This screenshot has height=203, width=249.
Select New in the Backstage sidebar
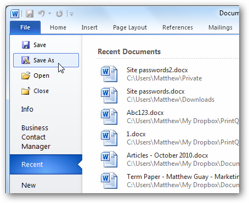point(29,185)
